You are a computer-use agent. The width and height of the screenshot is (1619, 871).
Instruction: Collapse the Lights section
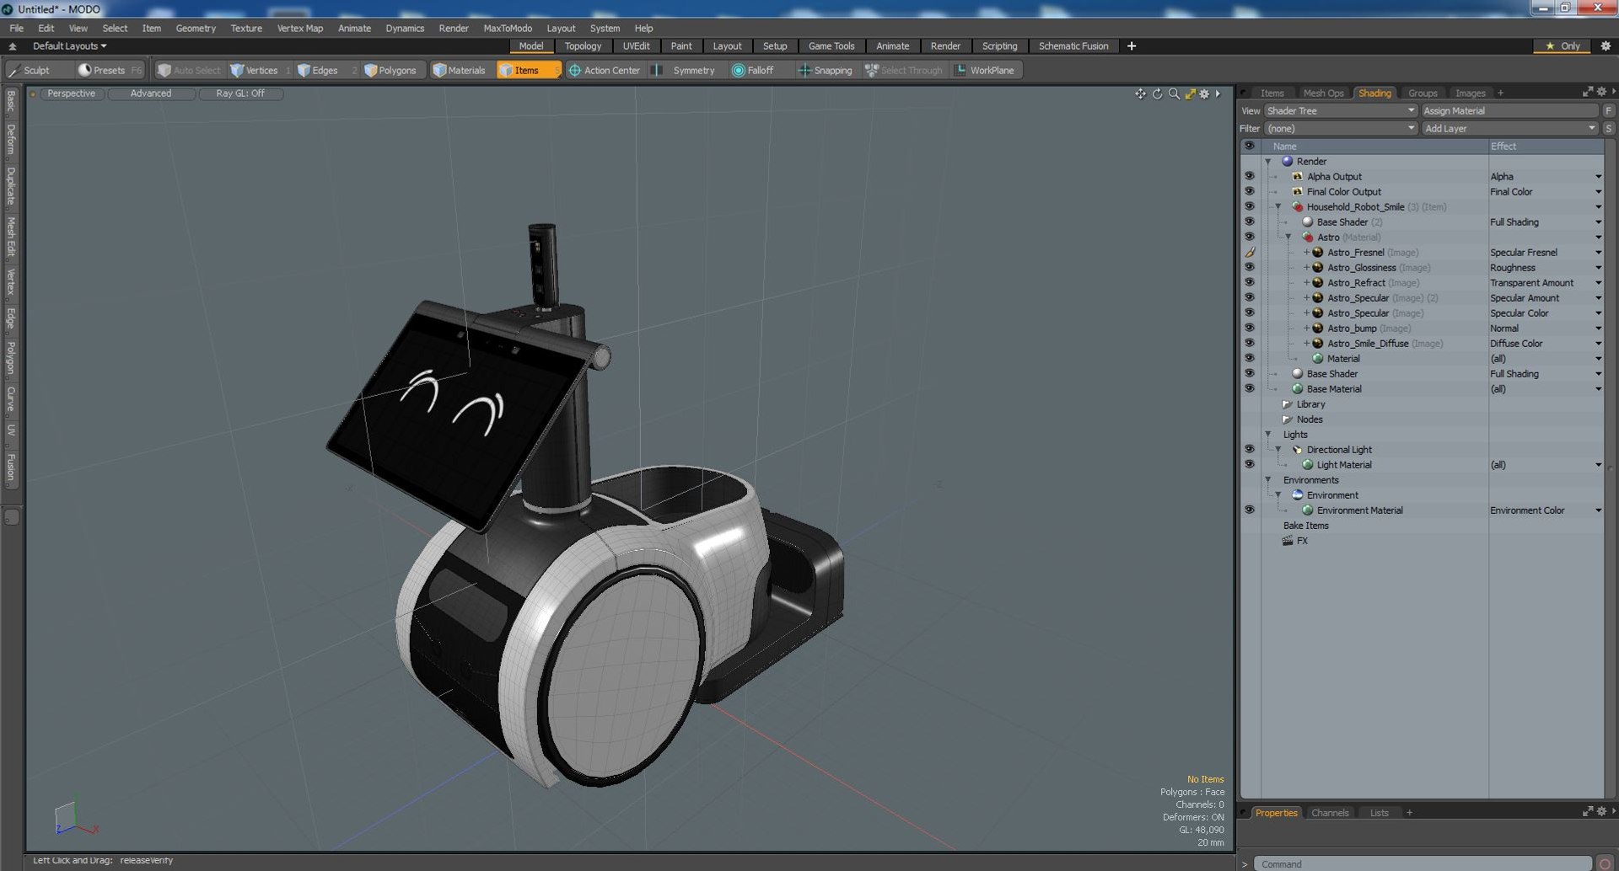(x=1267, y=434)
